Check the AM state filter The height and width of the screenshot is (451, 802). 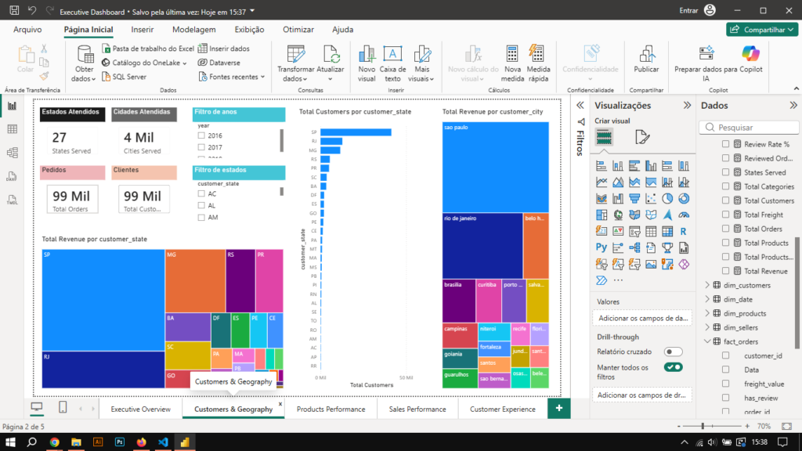click(201, 218)
